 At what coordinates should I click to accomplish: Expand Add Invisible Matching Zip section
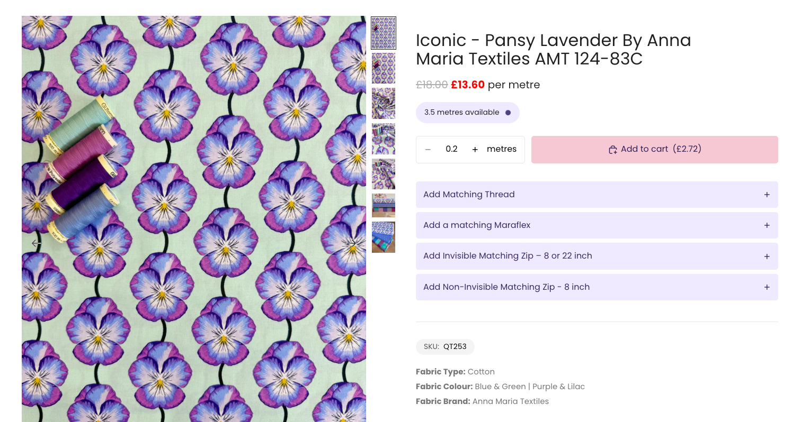pyautogui.click(x=767, y=256)
